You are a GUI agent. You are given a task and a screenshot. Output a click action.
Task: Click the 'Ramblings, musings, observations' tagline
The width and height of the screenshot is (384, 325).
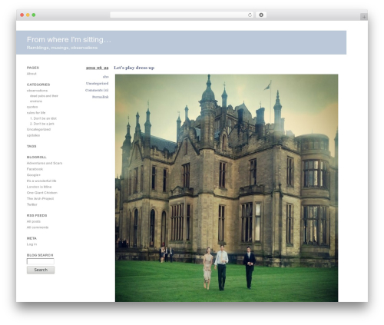[62, 48]
